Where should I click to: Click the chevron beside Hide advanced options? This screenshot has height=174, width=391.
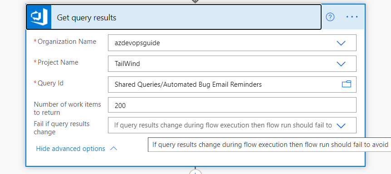click(x=113, y=149)
